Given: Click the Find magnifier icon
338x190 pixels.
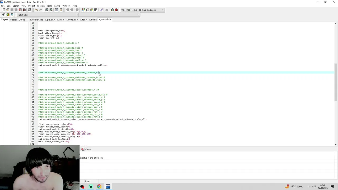Looking at the screenshot, I should (47, 10).
